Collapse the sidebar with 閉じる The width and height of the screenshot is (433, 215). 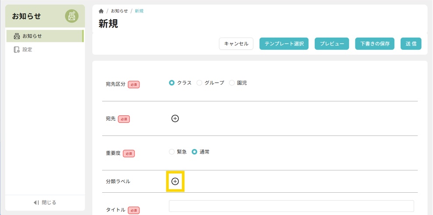coord(45,202)
